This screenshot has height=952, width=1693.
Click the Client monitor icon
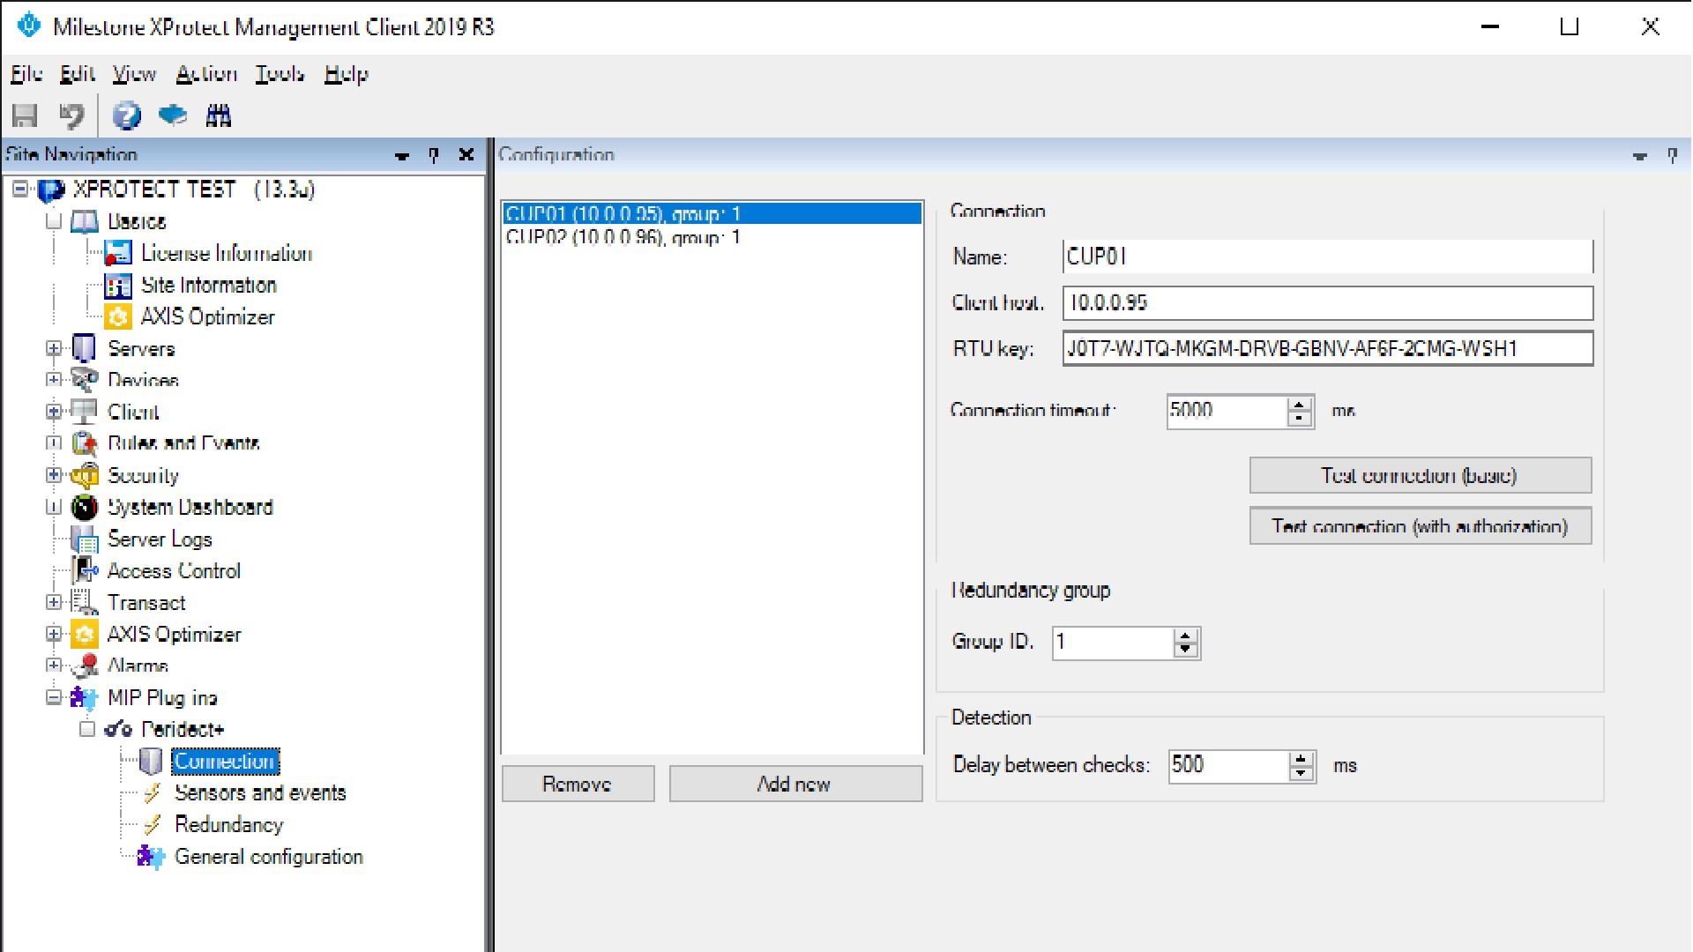[85, 412]
